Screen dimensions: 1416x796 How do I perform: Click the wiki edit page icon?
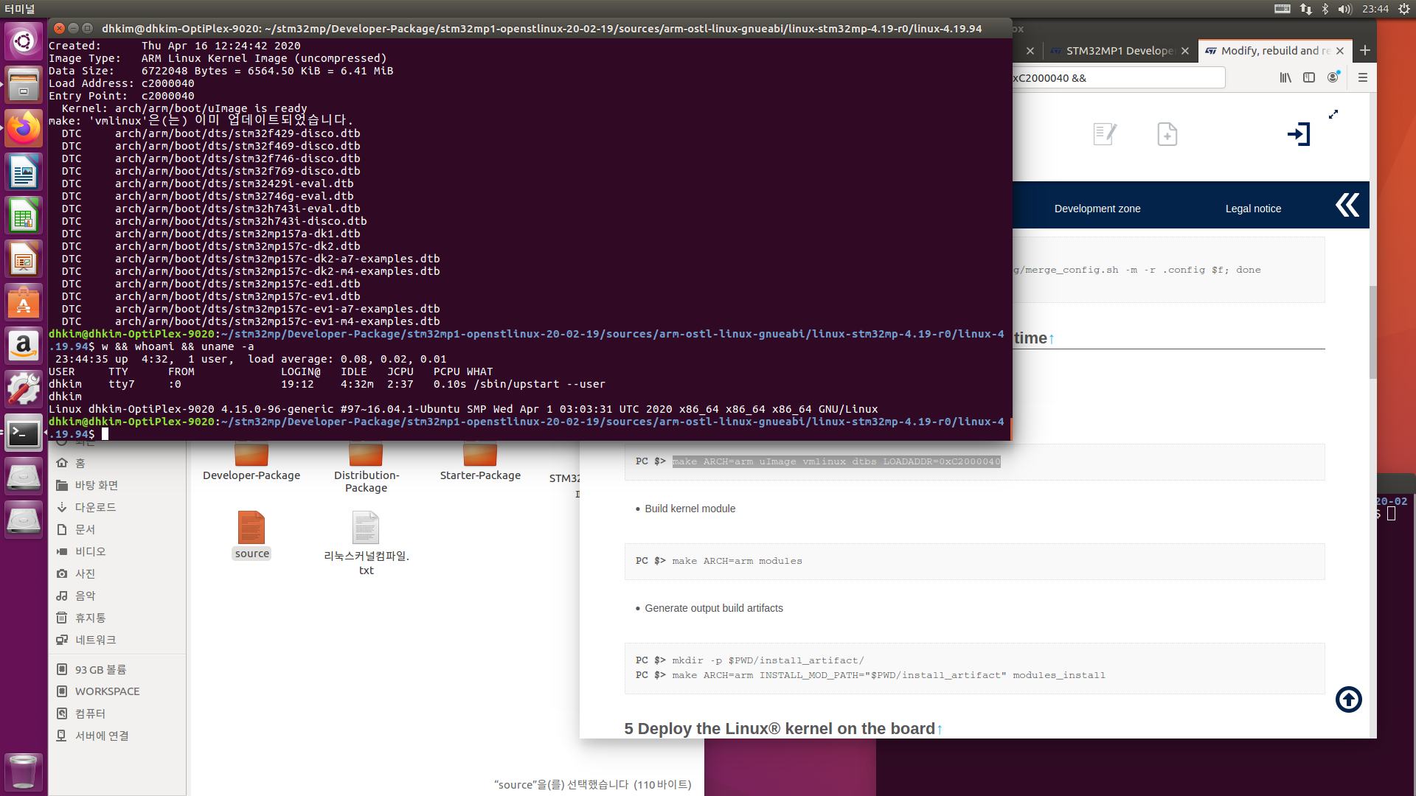(1105, 134)
